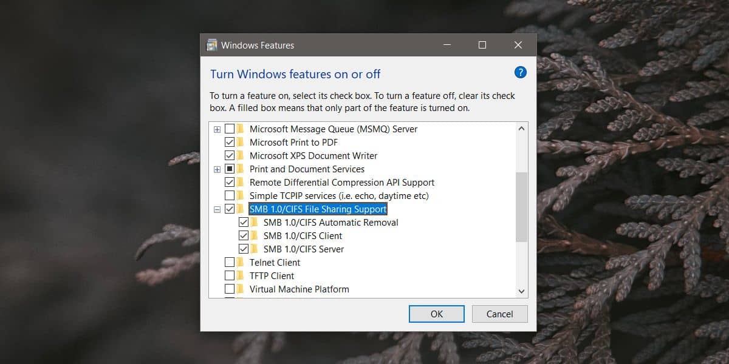Click folder icon beside Microsoft Print to PDF
The width and height of the screenshot is (729, 364).
(x=241, y=142)
